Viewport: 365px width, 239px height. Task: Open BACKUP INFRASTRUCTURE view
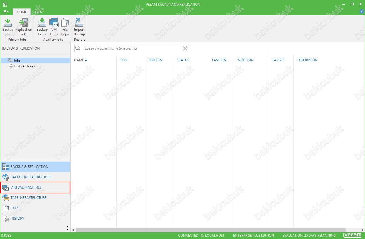(x=35, y=177)
